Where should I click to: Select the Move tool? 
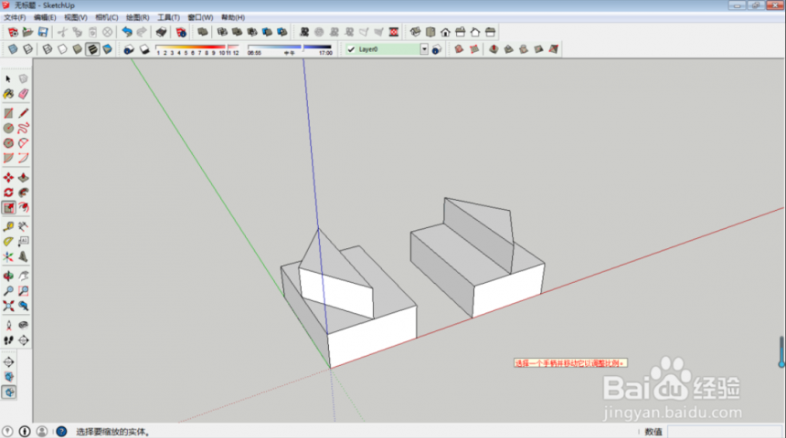click(8, 178)
